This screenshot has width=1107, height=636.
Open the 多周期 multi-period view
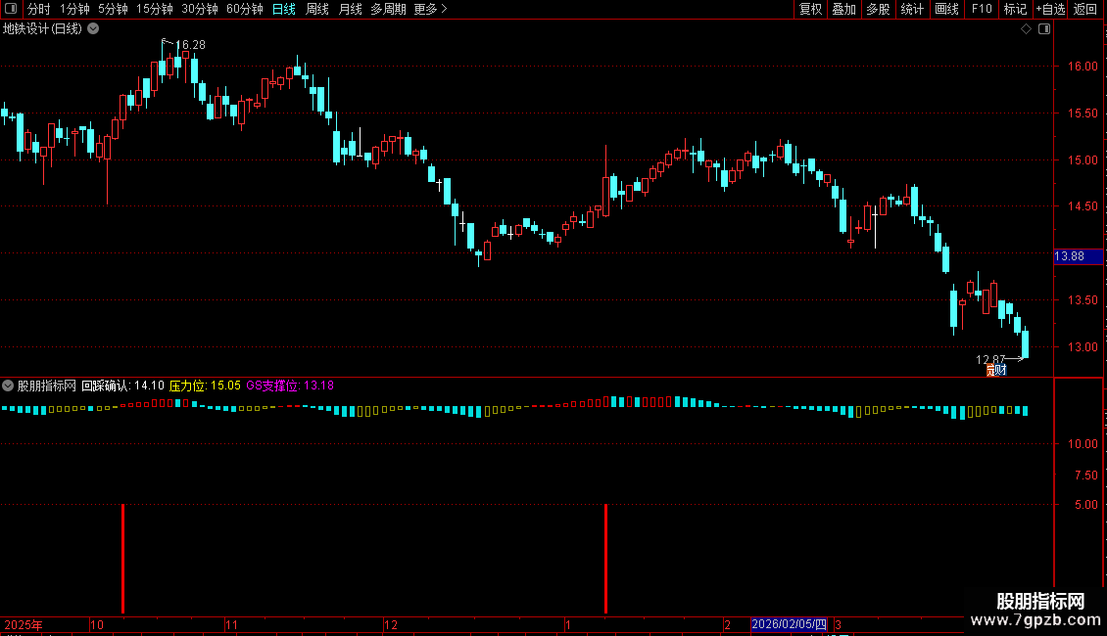tap(388, 9)
